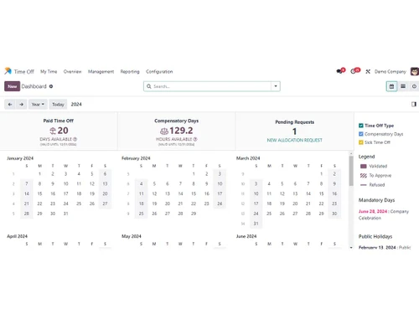The image size is (419, 314).
Task: Click the Dashboard settings gear icon
Action: [51, 86]
